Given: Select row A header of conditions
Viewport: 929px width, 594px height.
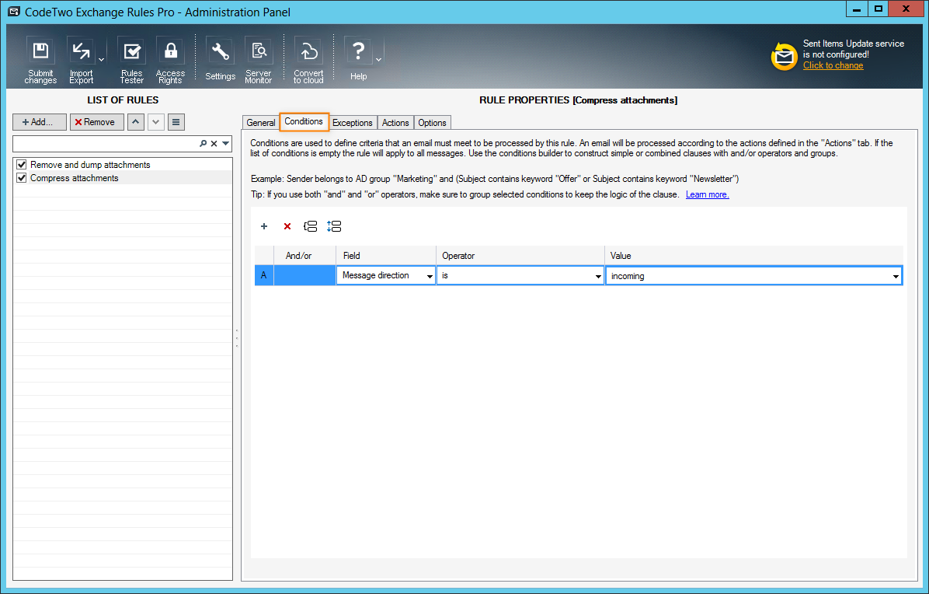Looking at the screenshot, I should pos(264,276).
